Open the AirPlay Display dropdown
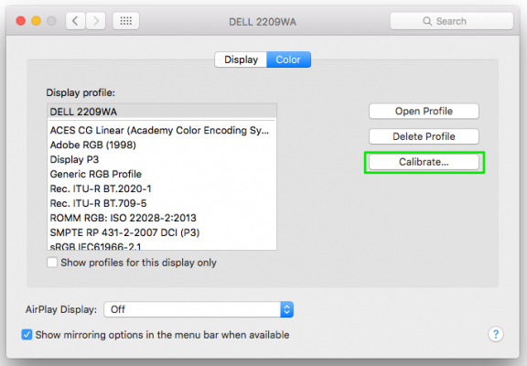This screenshot has width=527, height=366. click(199, 309)
